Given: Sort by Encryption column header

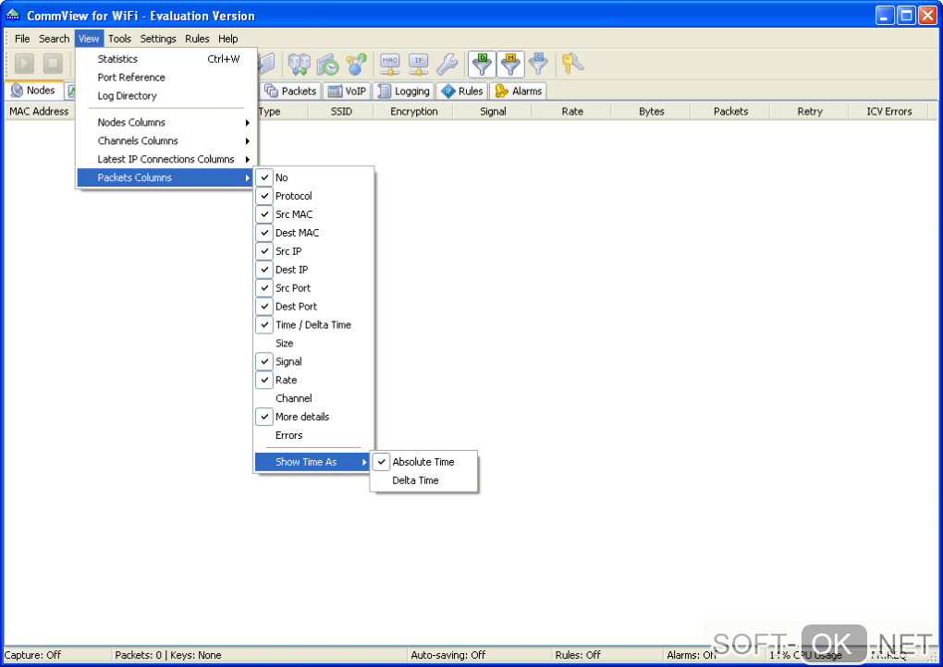Looking at the screenshot, I should click(x=414, y=111).
